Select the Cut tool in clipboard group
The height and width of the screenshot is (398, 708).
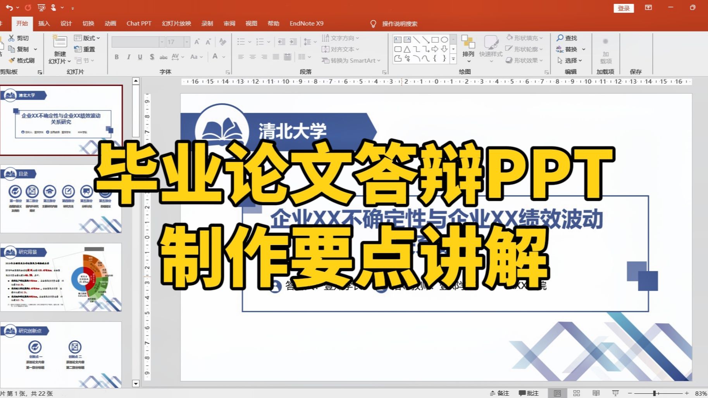(x=18, y=38)
